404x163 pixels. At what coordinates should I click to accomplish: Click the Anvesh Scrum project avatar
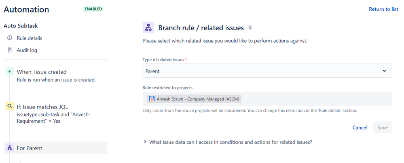(x=152, y=99)
